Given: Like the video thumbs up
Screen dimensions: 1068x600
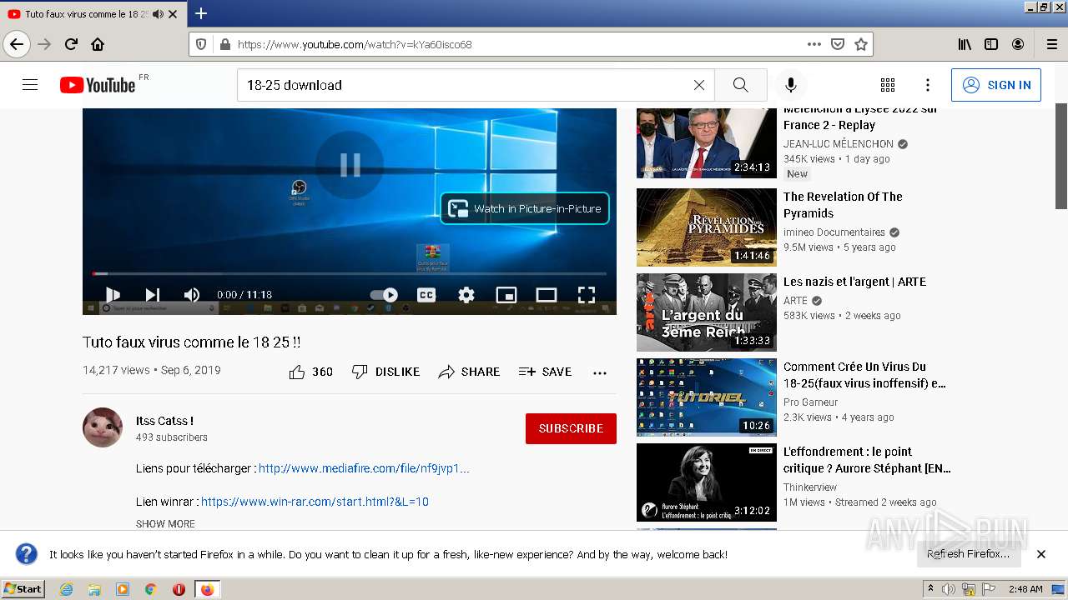Looking at the screenshot, I should coord(310,372).
